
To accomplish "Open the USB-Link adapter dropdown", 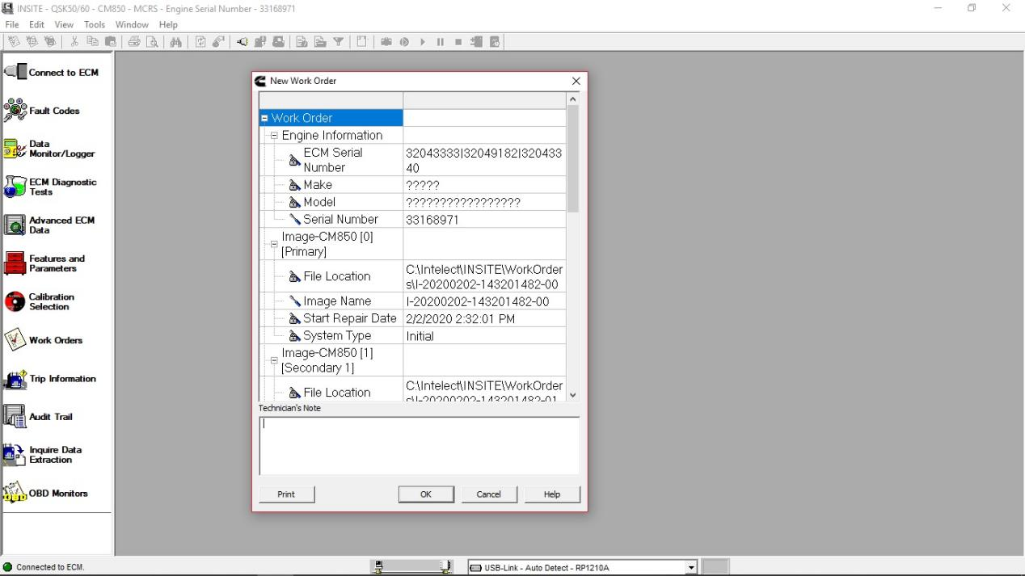I will [690, 568].
